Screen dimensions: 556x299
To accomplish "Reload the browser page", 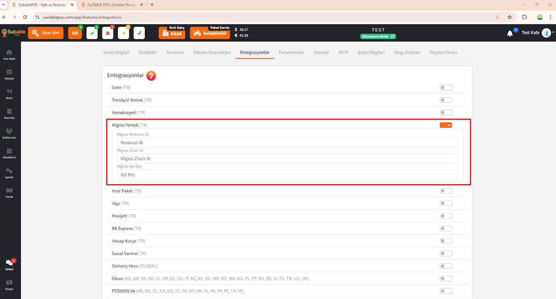I will 25,17.
